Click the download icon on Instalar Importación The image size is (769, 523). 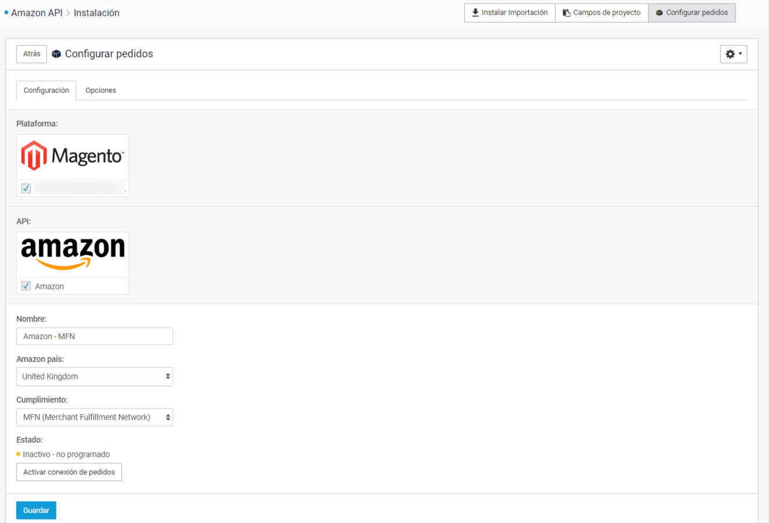475,13
